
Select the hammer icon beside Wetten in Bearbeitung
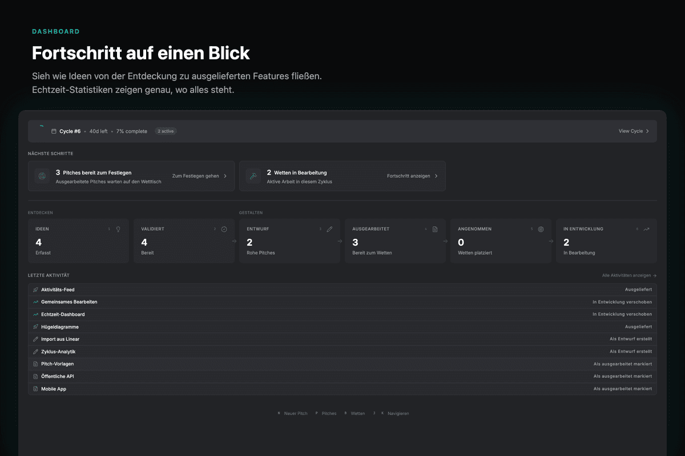(253, 176)
